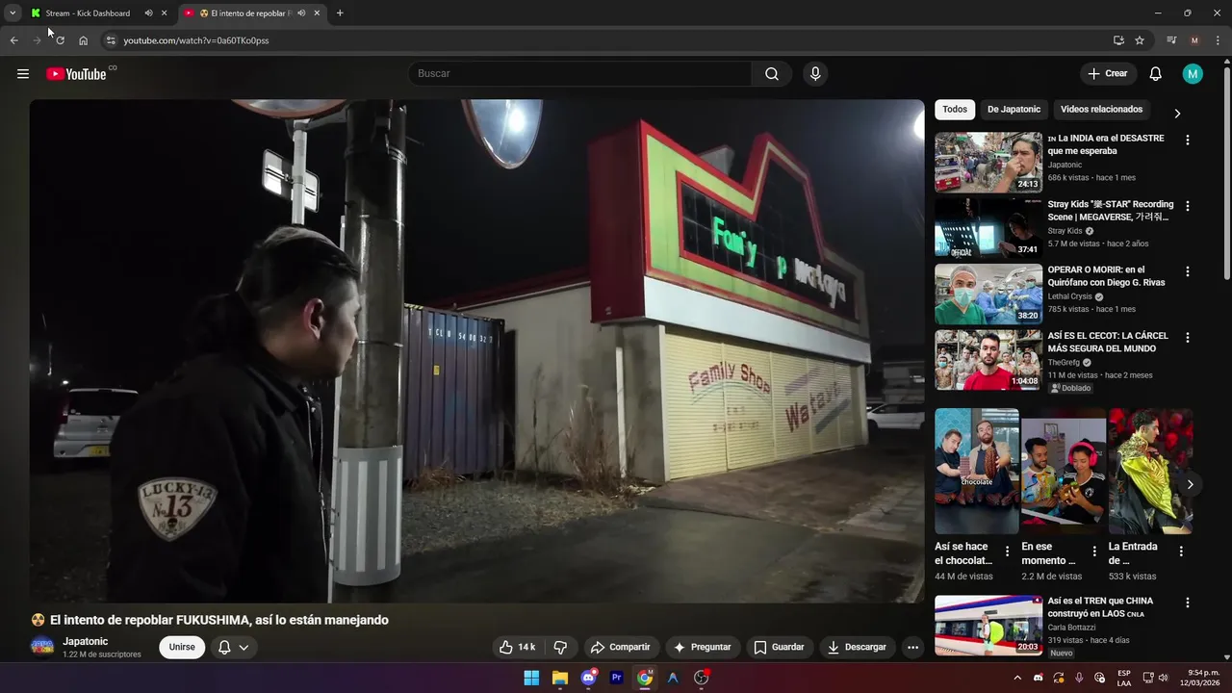Viewport: 1232px width, 693px height.
Task: Open Chrome three-dot menu
Action: tap(1218, 40)
